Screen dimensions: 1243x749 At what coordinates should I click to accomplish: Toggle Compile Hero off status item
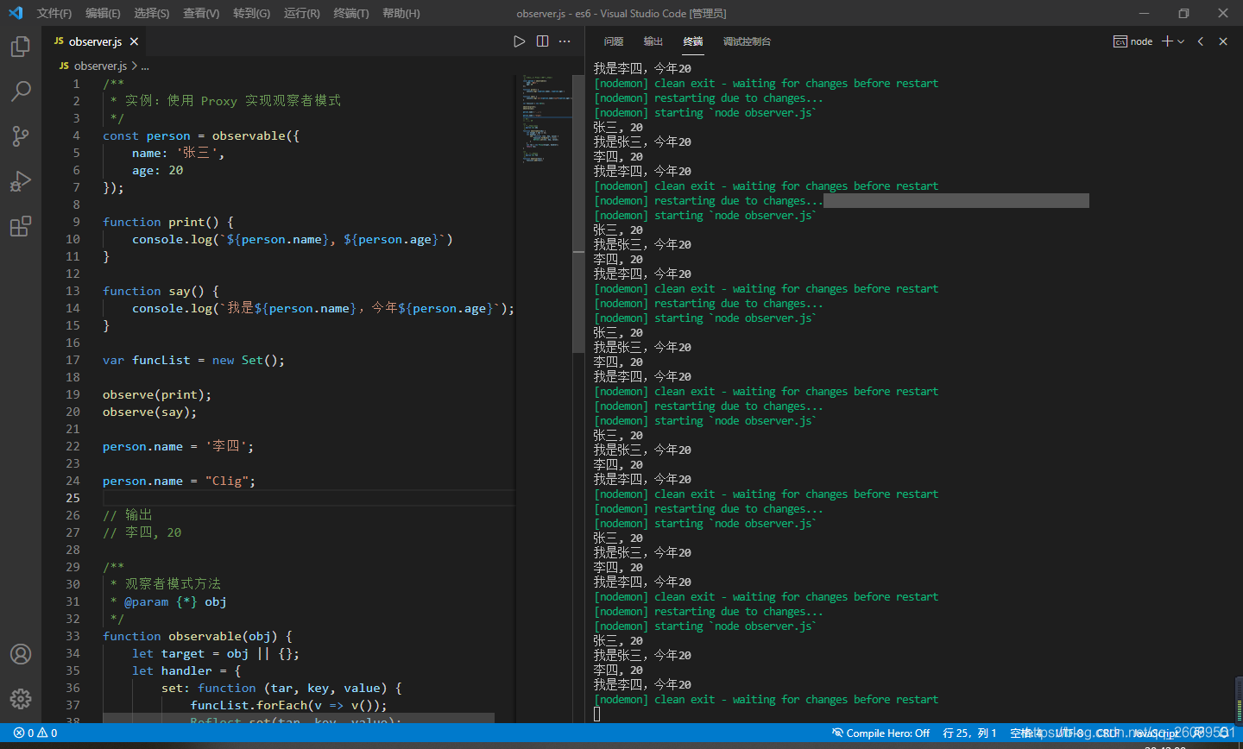pyautogui.click(x=880, y=733)
